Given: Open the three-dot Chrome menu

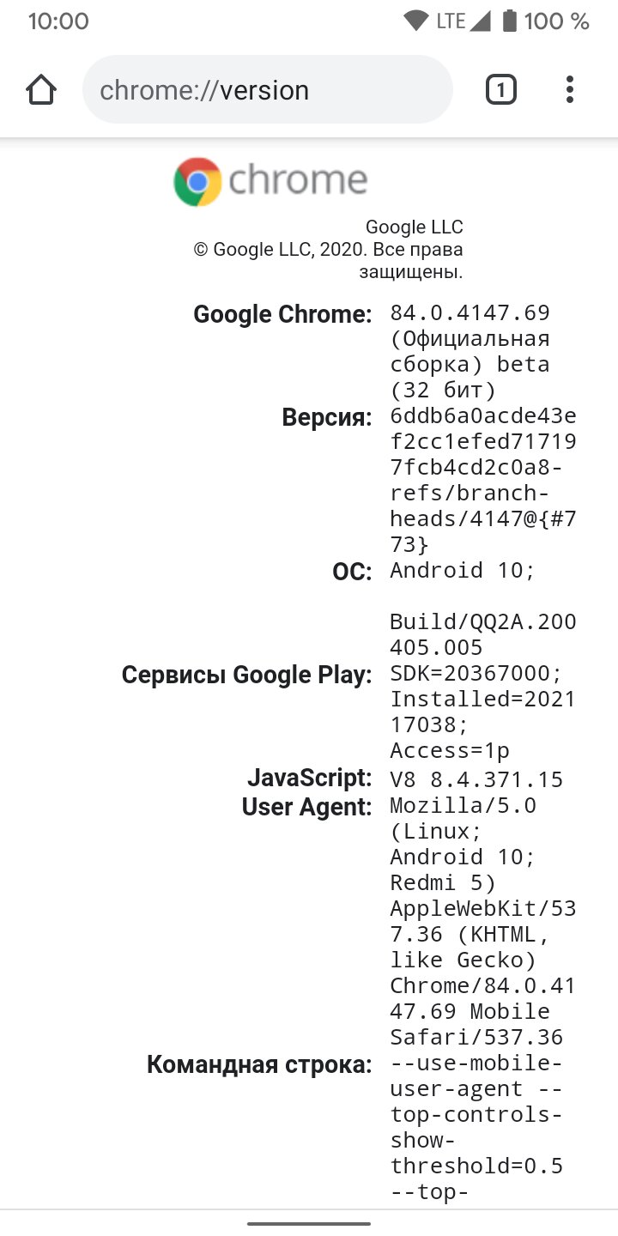Looking at the screenshot, I should [x=570, y=90].
